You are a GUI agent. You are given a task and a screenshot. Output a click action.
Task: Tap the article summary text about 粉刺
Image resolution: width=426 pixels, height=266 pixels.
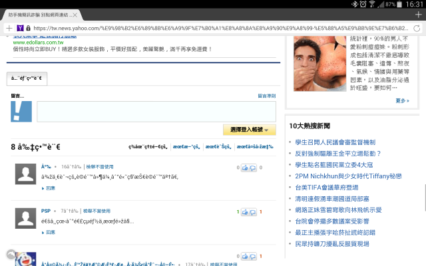click(x=379, y=64)
